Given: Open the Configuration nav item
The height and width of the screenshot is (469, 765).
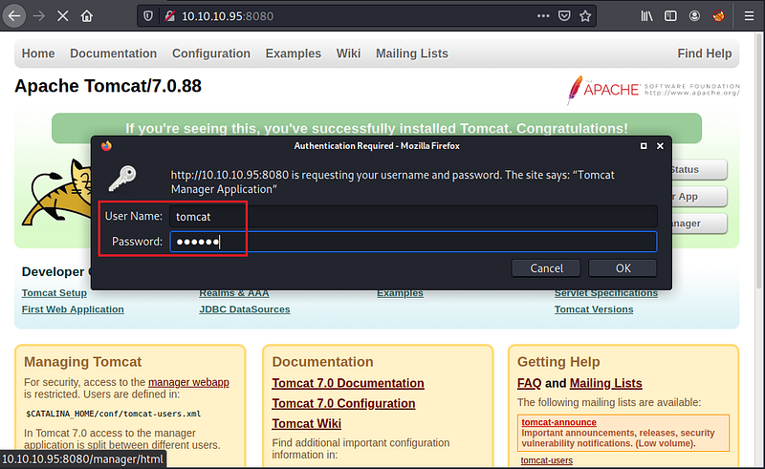Looking at the screenshot, I should click(x=211, y=53).
